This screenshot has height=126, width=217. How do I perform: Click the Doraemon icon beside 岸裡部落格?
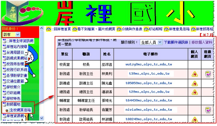(193, 29)
